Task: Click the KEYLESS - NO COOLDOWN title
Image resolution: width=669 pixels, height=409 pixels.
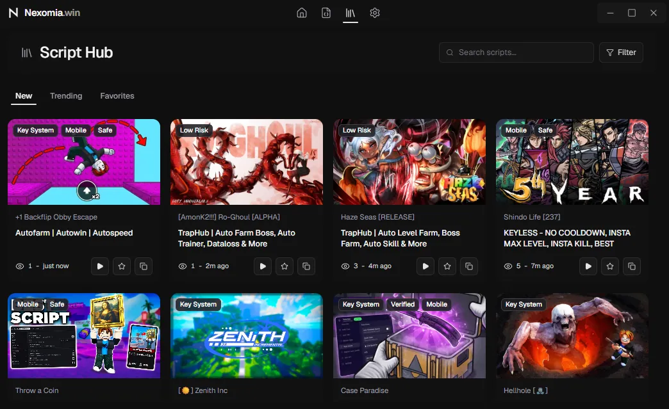Action: pos(567,239)
